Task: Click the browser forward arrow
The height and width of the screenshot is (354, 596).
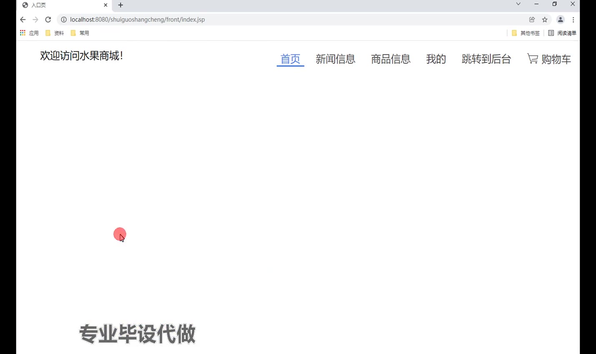Action: pyautogui.click(x=35, y=20)
